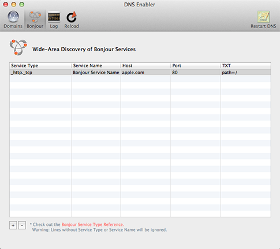Remove selected service with minus button
Viewport: 280px width, 249px height.
pyautogui.click(x=22, y=225)
